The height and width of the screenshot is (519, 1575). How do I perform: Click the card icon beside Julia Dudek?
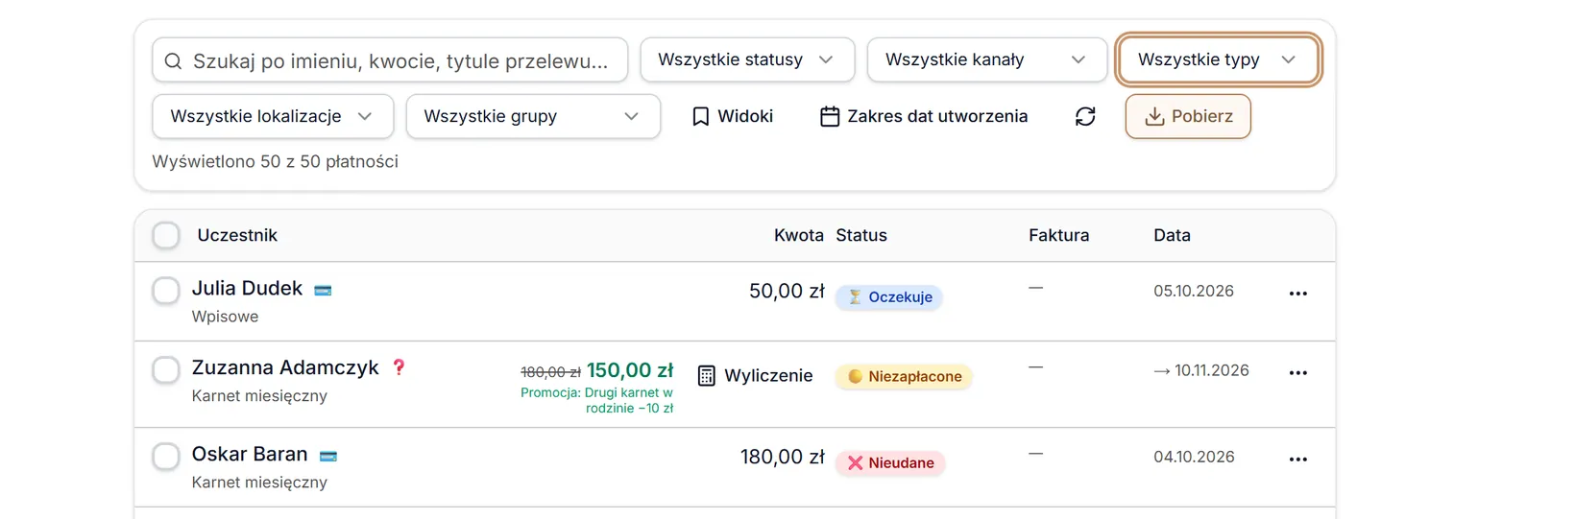coord(323,290)
